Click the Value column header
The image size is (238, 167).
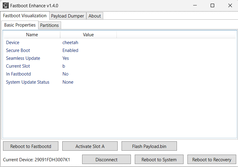(x=88, y=35)
